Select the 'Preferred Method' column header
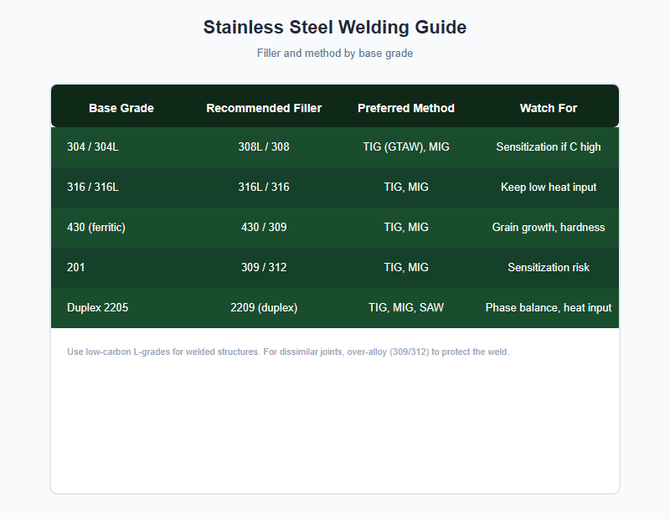The image size is (670, 519). [406, 108]
